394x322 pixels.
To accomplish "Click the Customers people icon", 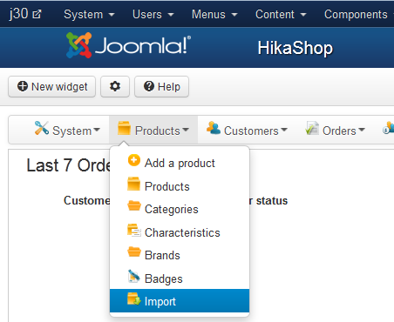I will pos(214,128).
